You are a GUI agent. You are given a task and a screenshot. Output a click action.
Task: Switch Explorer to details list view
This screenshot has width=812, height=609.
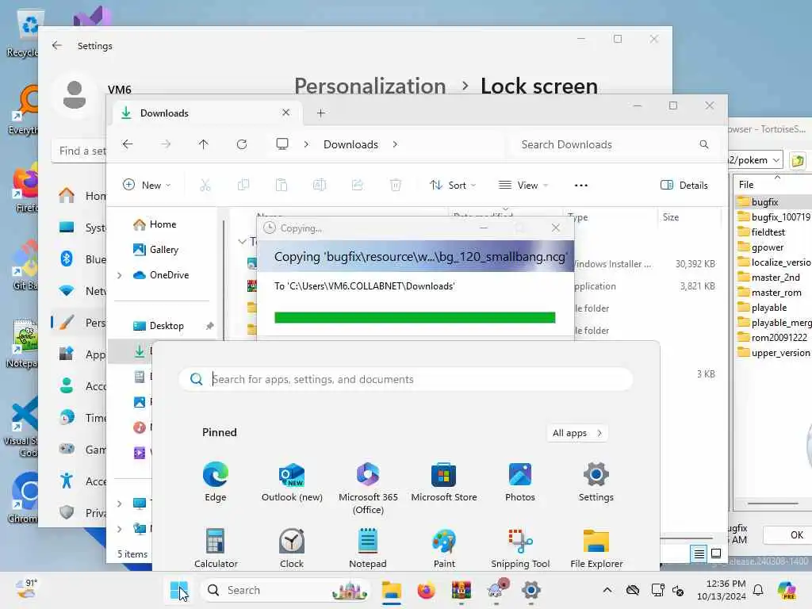699,554
